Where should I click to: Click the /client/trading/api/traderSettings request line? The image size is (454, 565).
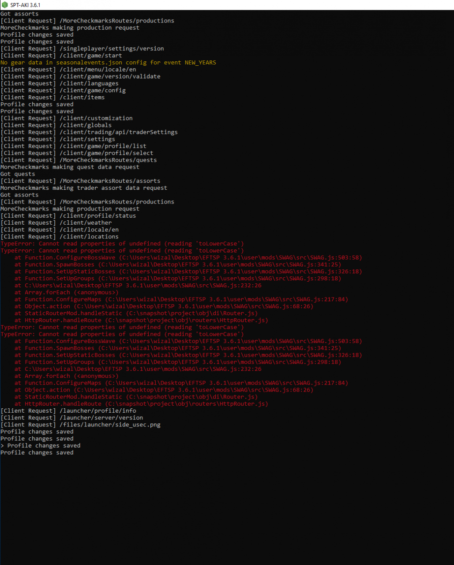point(89,132)
